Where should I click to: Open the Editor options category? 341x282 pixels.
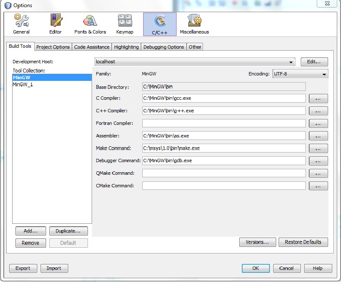[x=56, y=24]
